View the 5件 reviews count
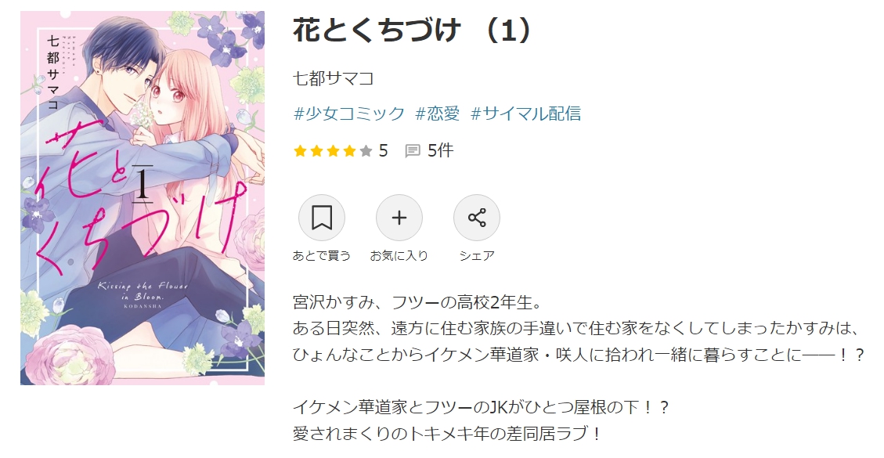Viewport: 884px width, 458px height. (441, 150)
